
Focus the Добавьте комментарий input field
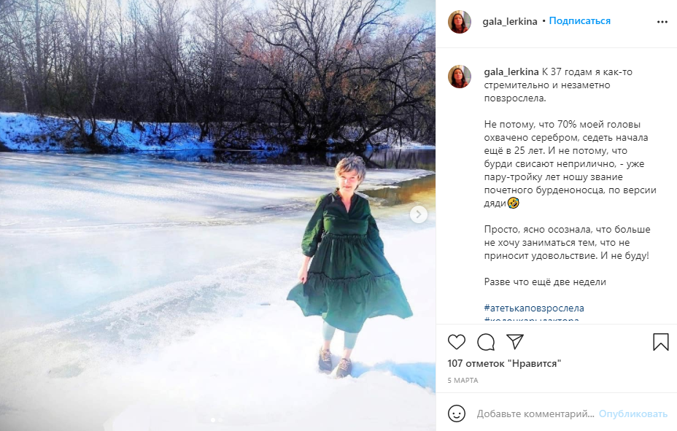[535, 413]
